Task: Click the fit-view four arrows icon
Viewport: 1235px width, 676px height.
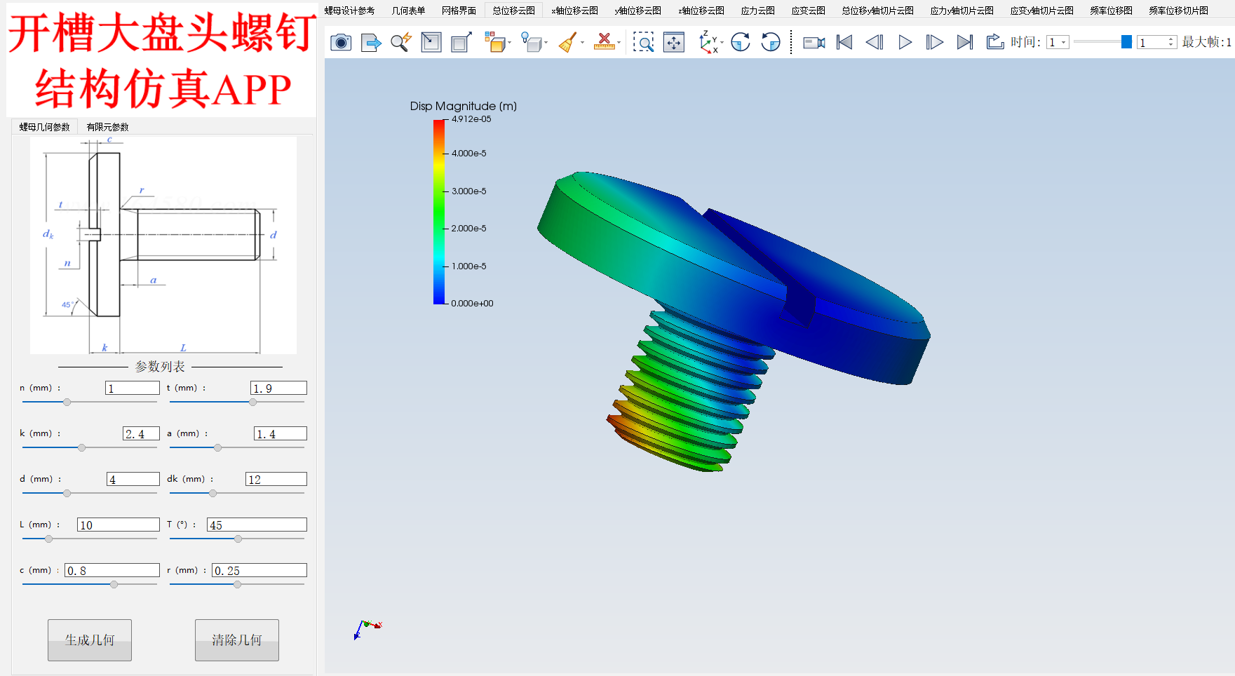Action: pos(674,43)
